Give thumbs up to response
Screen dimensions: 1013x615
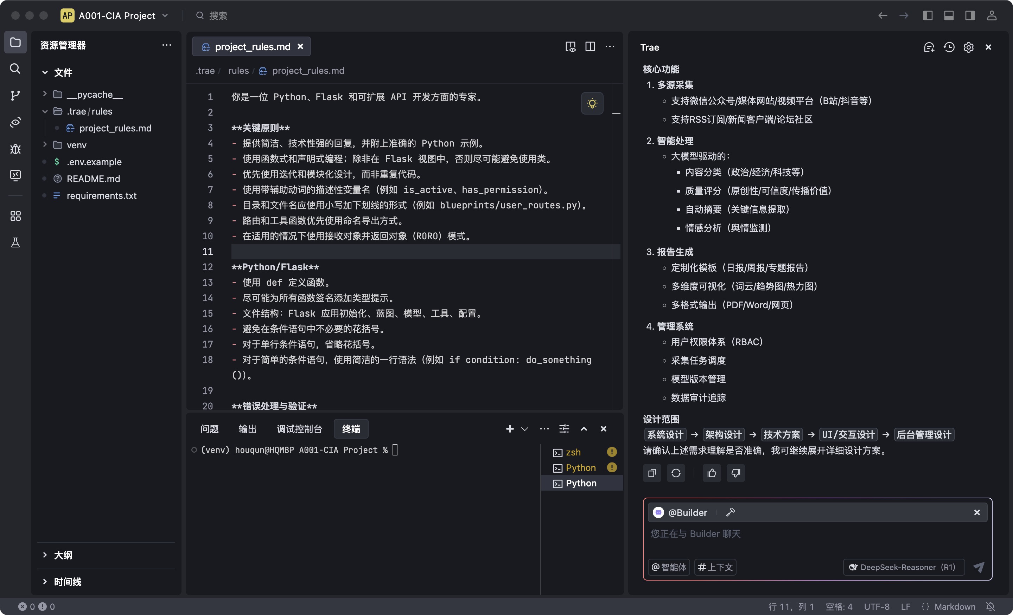pos(712,473)
